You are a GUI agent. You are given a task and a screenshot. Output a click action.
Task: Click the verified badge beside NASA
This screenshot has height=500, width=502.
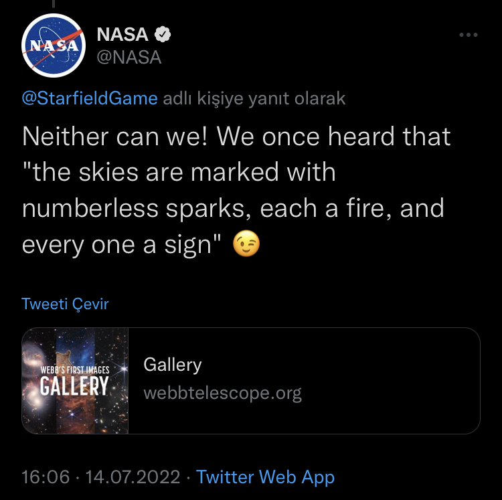163,34
